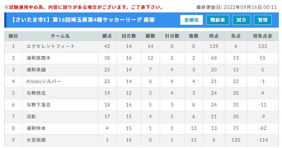Select team 沼影 in row 7
This screenshot has width=282, height=148.
(31, 116)
